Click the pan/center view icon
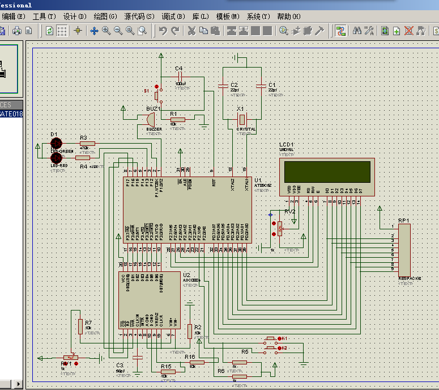The width and height of the screenshot is (439, 390). tap(93, 31)
